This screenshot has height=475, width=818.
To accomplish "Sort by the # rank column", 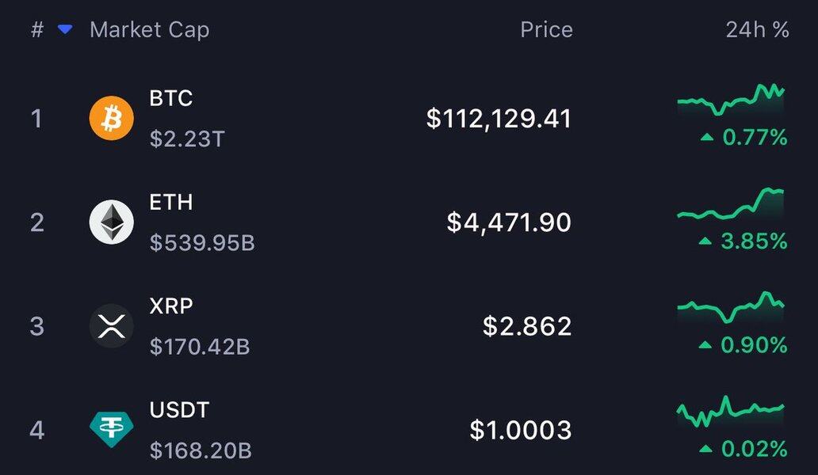I will [x=37, y=30].
